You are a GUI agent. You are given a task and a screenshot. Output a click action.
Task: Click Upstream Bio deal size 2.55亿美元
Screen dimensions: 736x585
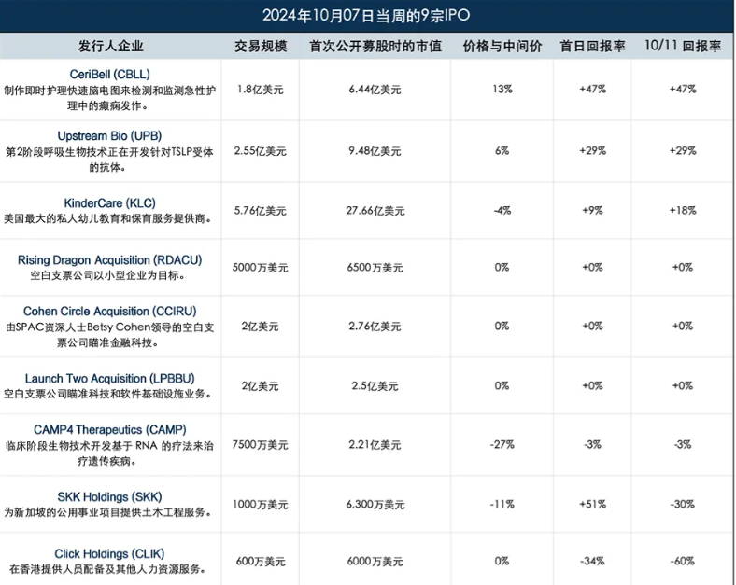[x=260, y=151]
